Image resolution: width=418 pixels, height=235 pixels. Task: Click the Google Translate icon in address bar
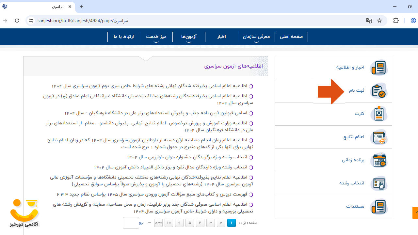coord(369,20)
